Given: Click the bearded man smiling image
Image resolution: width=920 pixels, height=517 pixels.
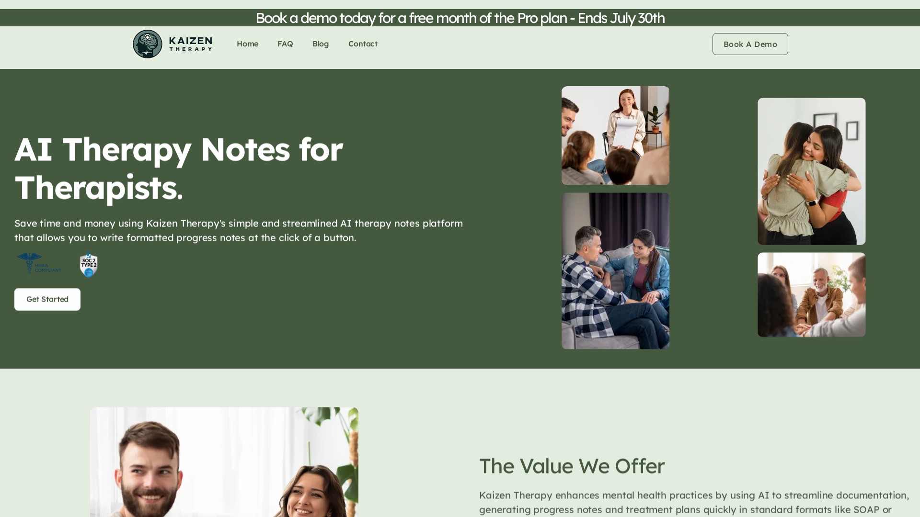Looking at the screenshot, I should (224, 462).
